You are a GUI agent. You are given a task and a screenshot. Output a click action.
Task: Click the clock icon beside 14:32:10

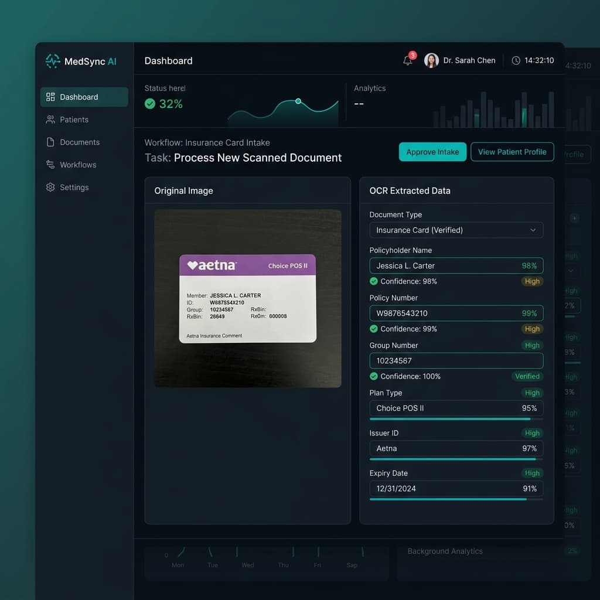point(516,60)
